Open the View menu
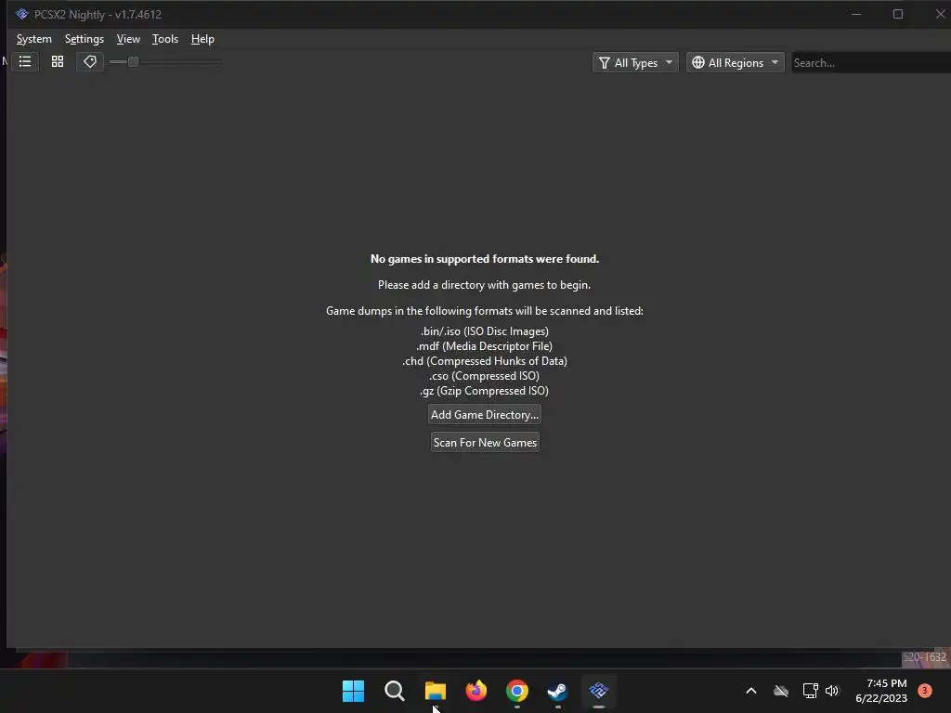Image resolution: width=951 pixels, height=713 pixels. pos(128,39)
